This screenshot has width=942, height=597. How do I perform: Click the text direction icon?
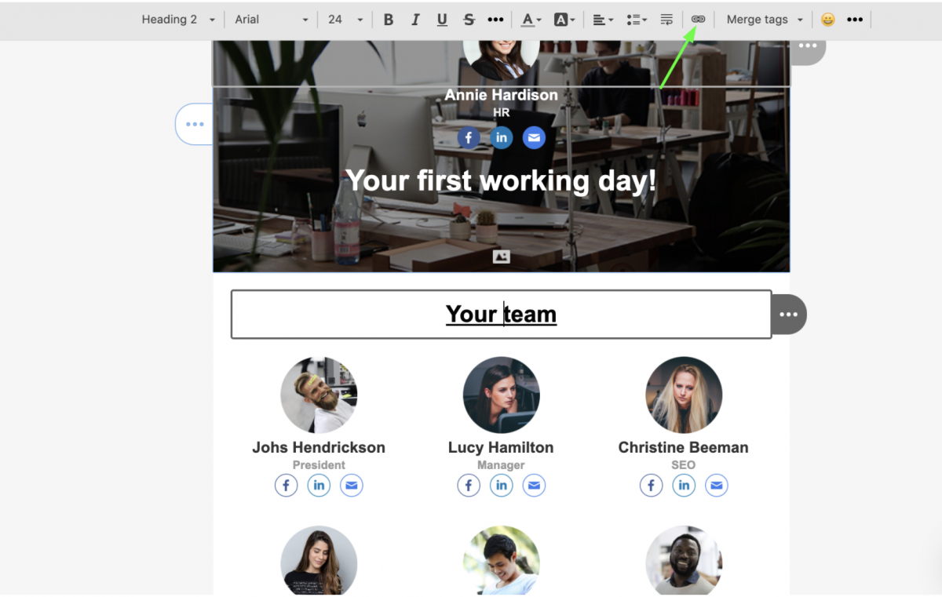tap(666, 20)
